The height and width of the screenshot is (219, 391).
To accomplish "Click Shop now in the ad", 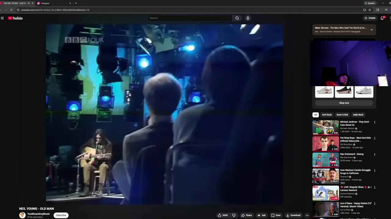I will pyautogui.click(x=344, y=103).
